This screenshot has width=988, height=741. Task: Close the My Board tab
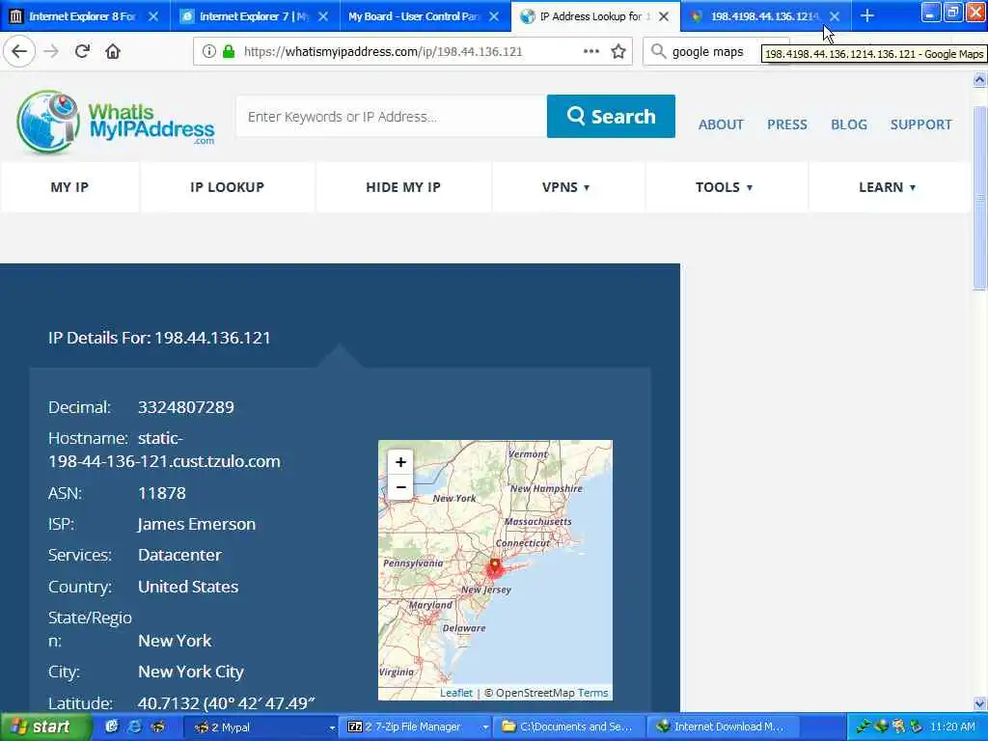[494, 16]
